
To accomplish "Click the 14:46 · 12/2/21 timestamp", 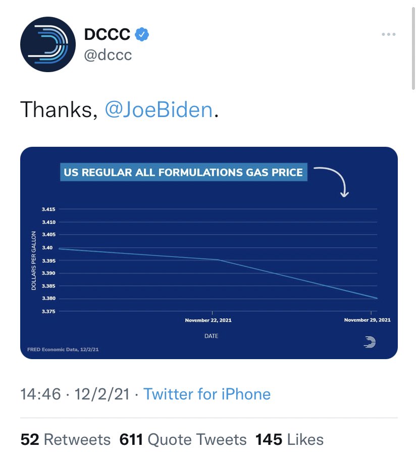I will click(x=75, y=394).
